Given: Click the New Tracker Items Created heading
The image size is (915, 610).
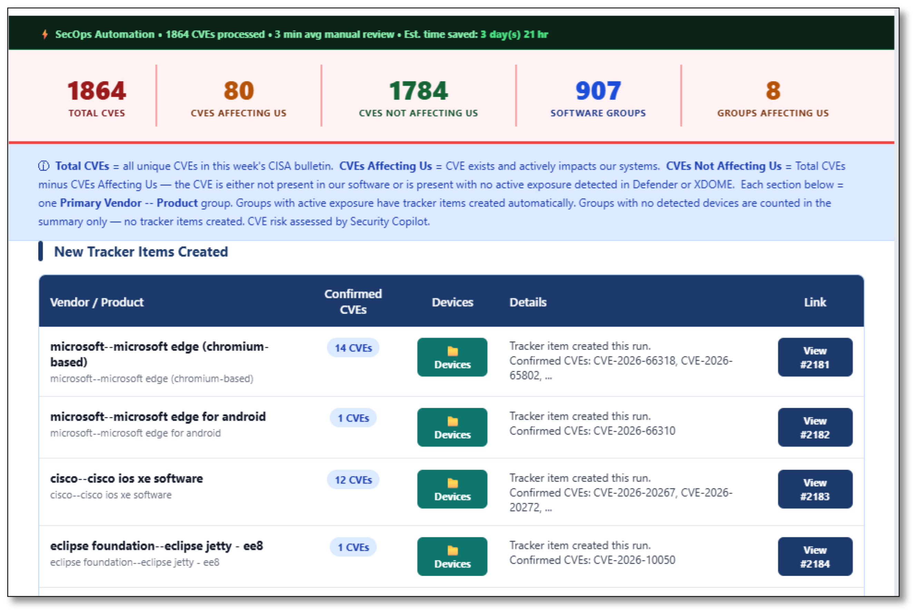Looking at the screenshot, I should (x=141, y=252).
